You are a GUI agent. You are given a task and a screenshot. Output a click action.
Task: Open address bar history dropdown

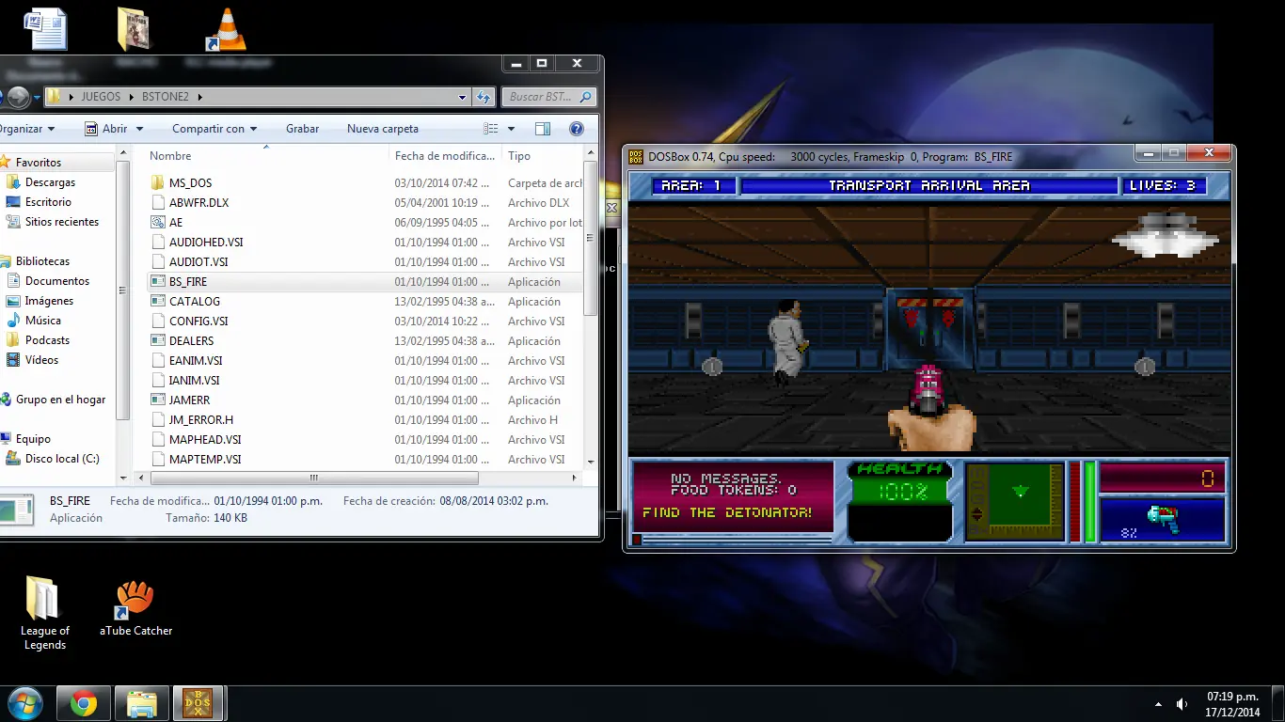[x=462, y=97]
